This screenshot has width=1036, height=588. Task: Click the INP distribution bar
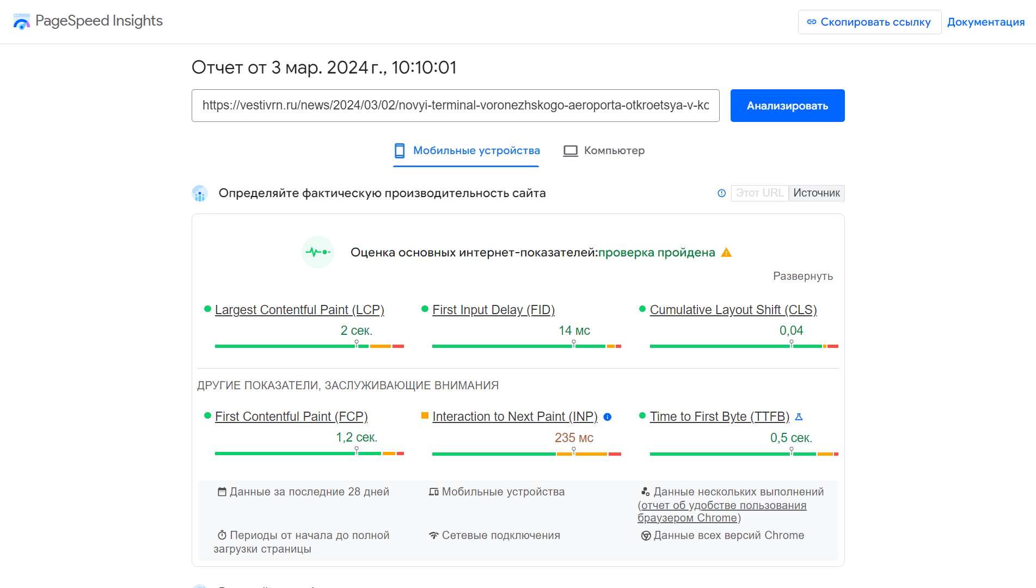pyautogui.click(x=526, y=454)
